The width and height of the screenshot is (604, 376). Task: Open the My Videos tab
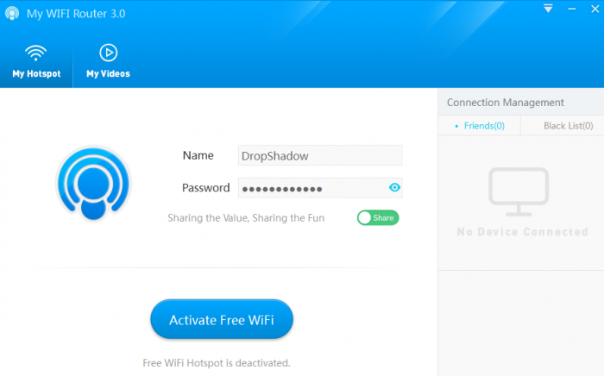[x=108, y=61]
